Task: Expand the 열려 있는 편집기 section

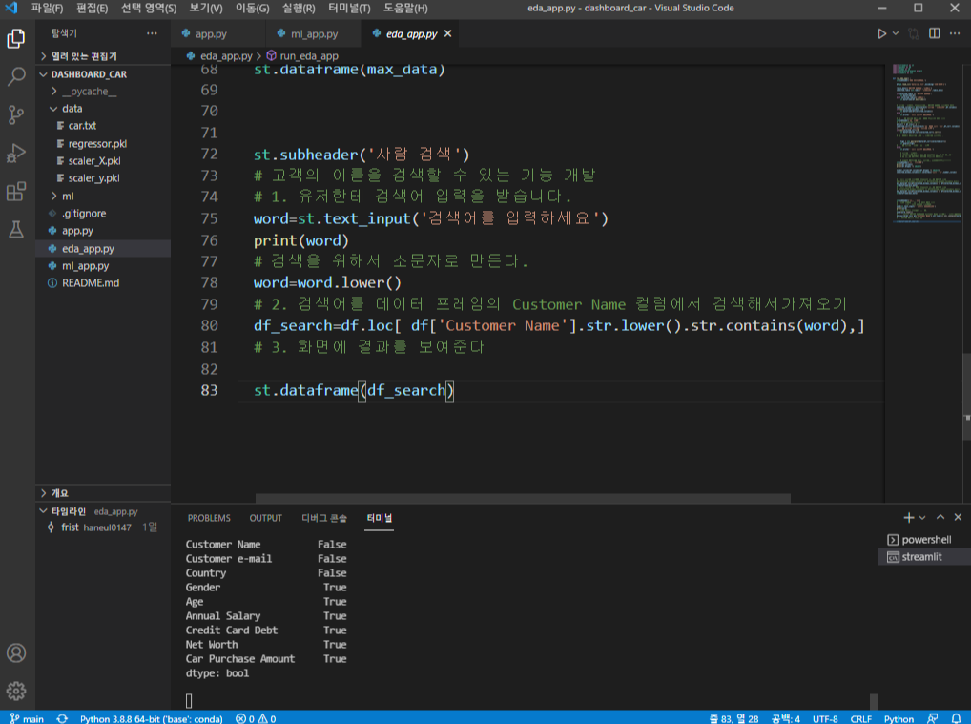Action: (x=103, y=55)
